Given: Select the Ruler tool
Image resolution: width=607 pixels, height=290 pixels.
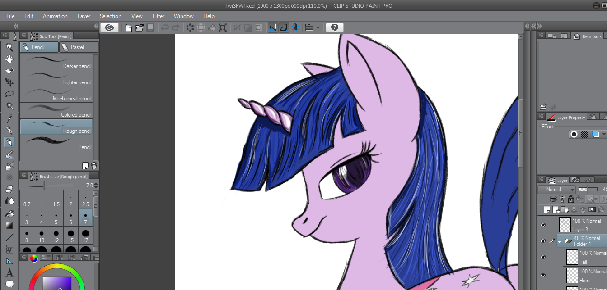Looking at the screenshot, I should click(x=9, y=261).
